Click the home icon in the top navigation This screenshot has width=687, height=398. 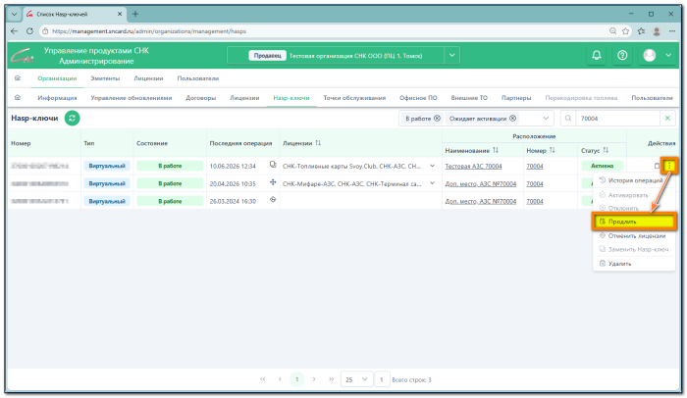18,78
